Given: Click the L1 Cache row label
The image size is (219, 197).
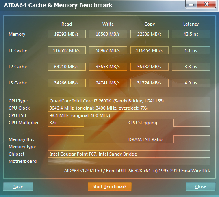Looking at the screenshot, I should (x=17, y=50).
